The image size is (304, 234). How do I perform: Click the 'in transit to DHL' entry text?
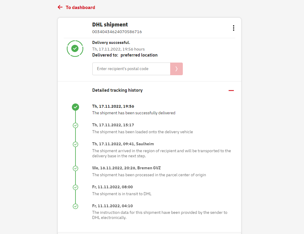tap(122, 194)
